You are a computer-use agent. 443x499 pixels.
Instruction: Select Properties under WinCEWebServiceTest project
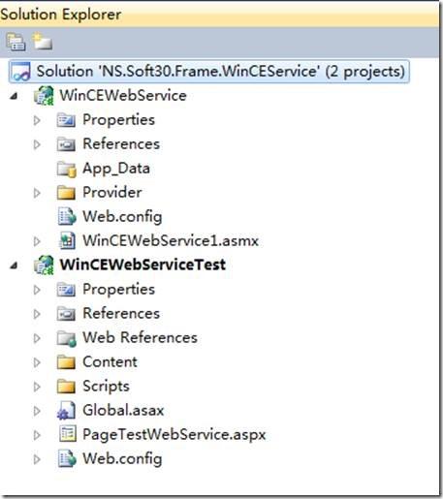118,290
